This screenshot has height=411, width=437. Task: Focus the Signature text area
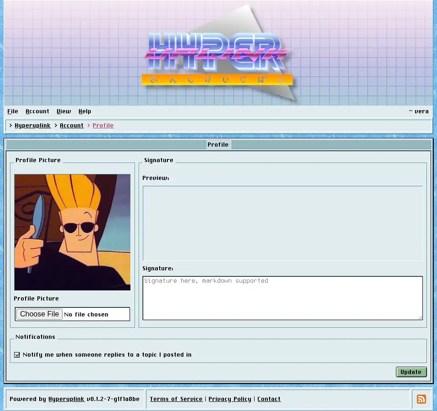coord(283,298)
